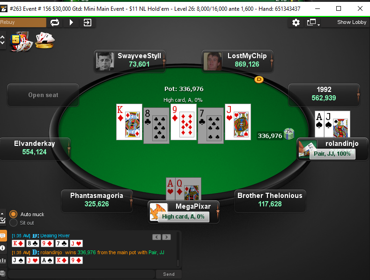Click the number 5 cards badge icon
Image resolution: width=370 pixels, height=280 pixels.
click(x=21, y=42)
